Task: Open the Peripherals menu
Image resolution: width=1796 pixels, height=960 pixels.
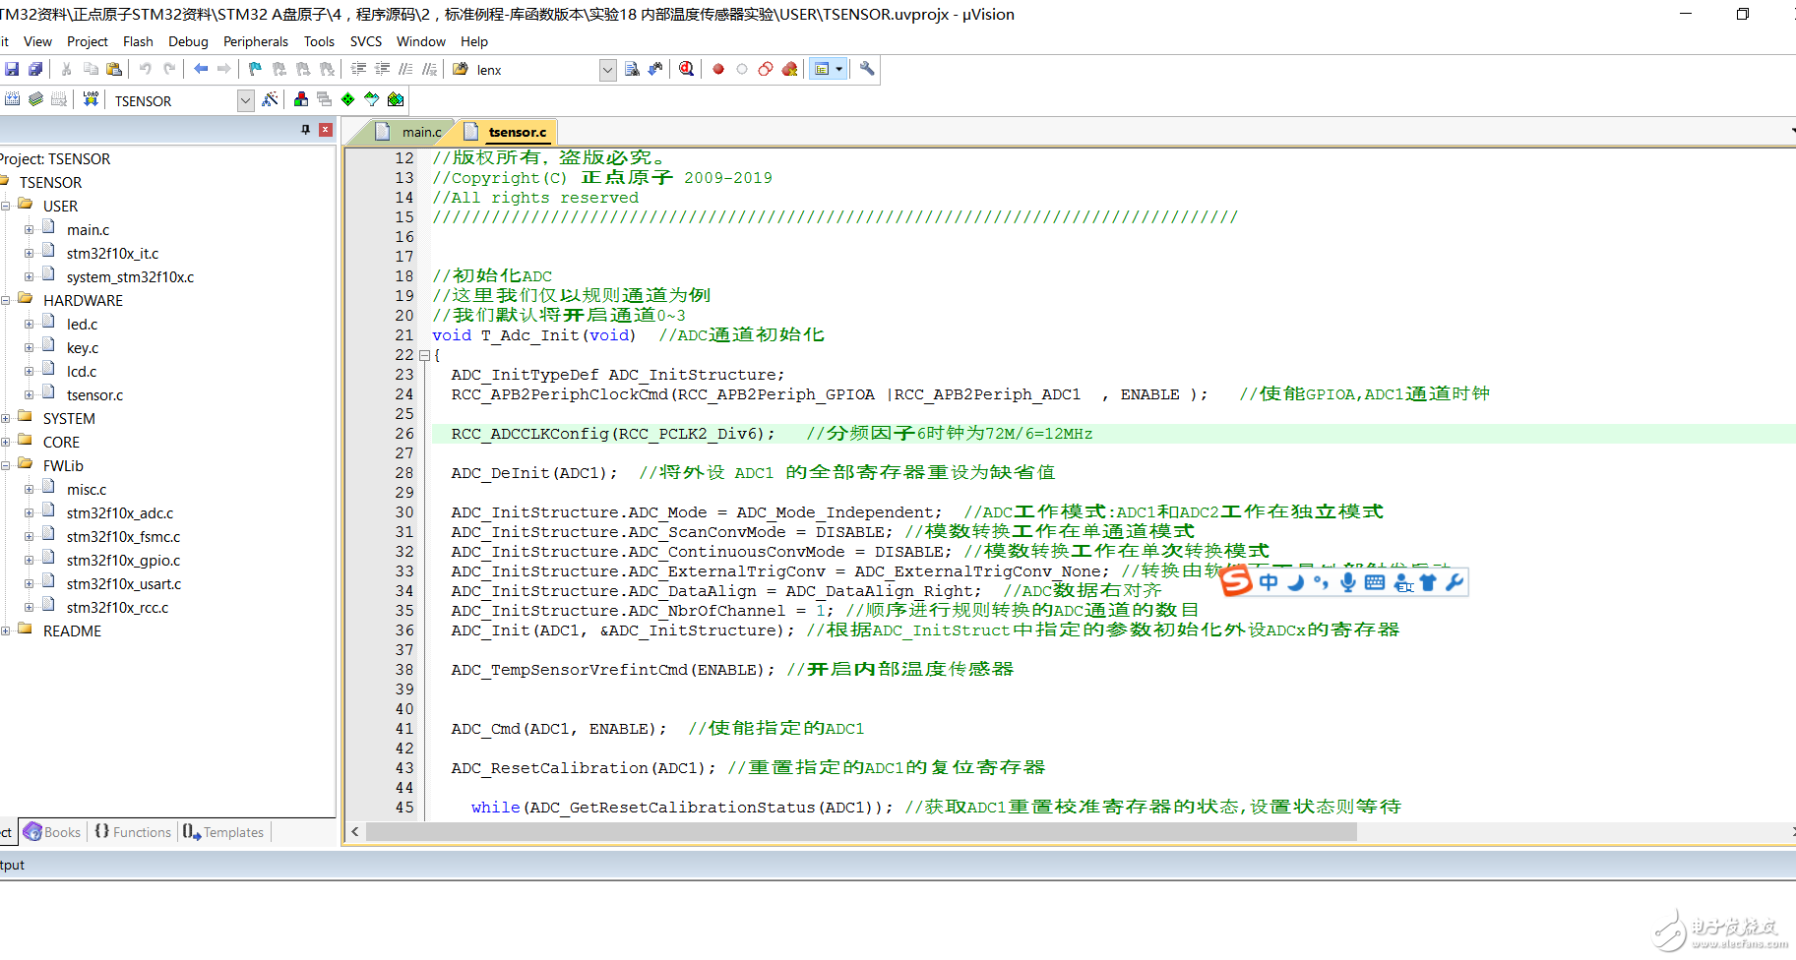Action: tap(255, 41)
